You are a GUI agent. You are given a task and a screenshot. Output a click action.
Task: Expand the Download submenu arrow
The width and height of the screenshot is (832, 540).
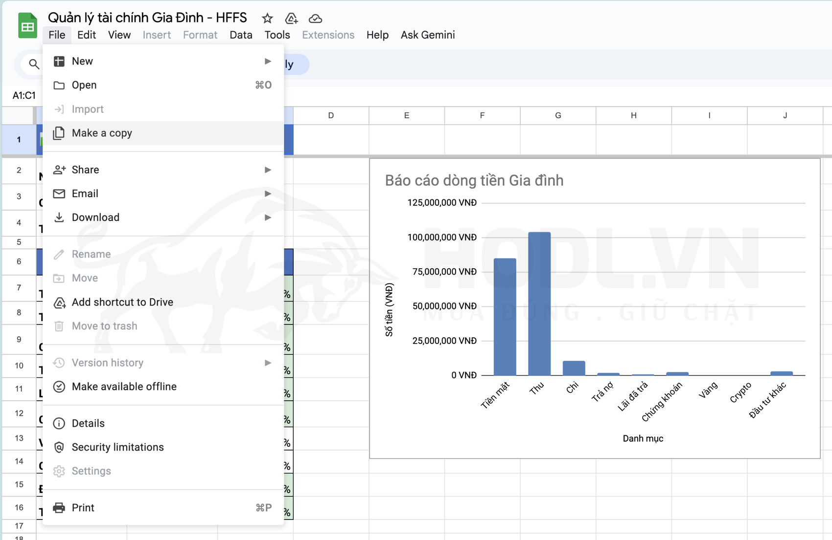268,217
